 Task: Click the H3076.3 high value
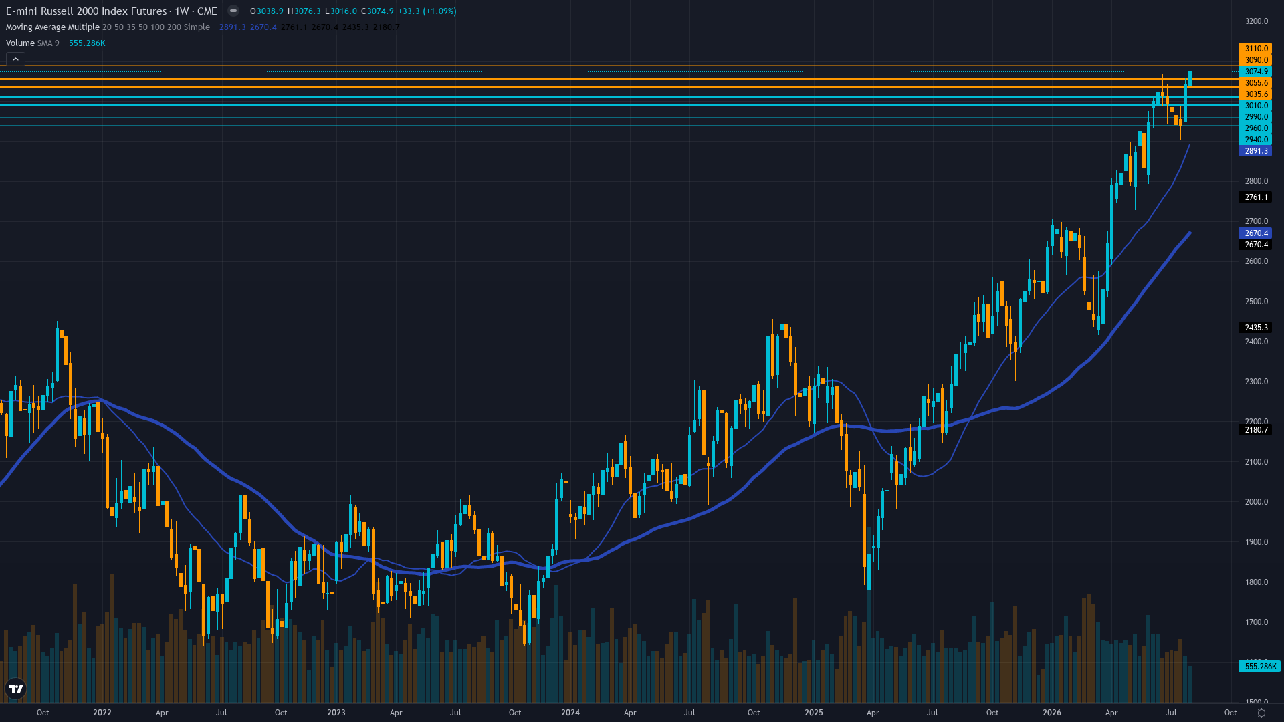[304, 11]
